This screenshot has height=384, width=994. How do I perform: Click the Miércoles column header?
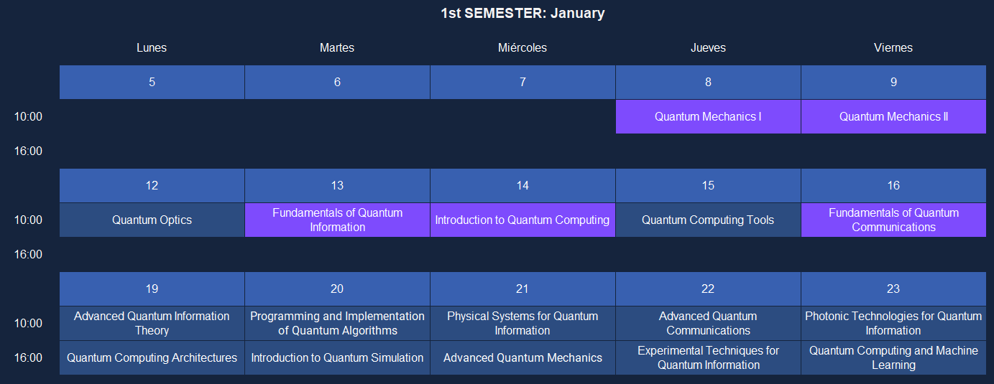coord(523,47)
